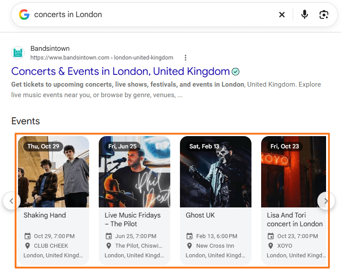341x270 pixels.
Task: Start voice search with microphone icon
Action: (x=305, y=14)
